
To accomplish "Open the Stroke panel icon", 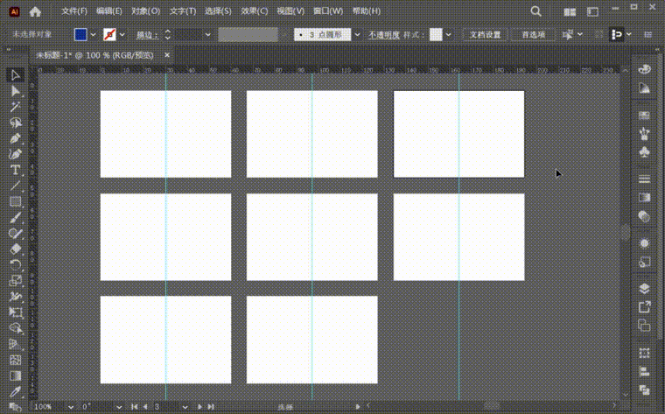I will [x=644, y=179].
